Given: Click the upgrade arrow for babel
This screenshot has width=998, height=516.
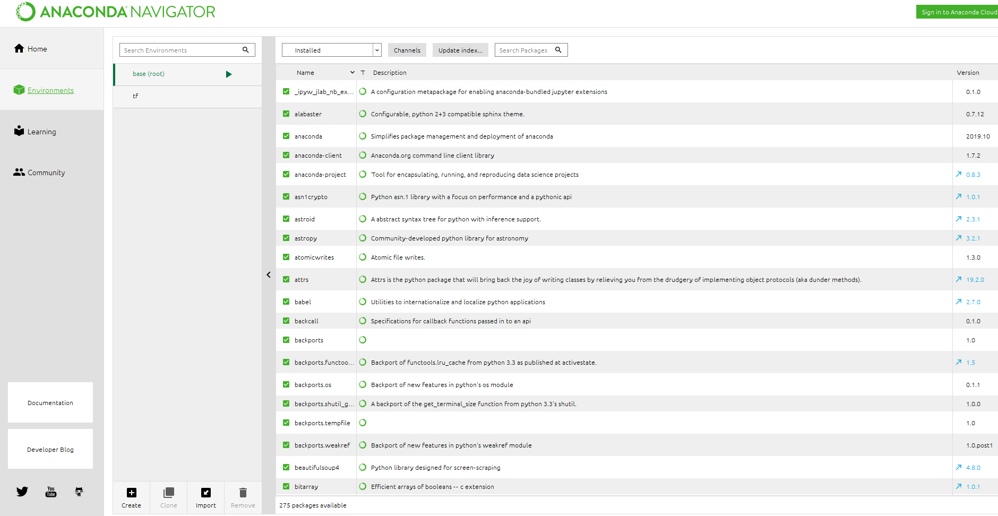Looking at the screenshot, I should click(x=959, y=302).
